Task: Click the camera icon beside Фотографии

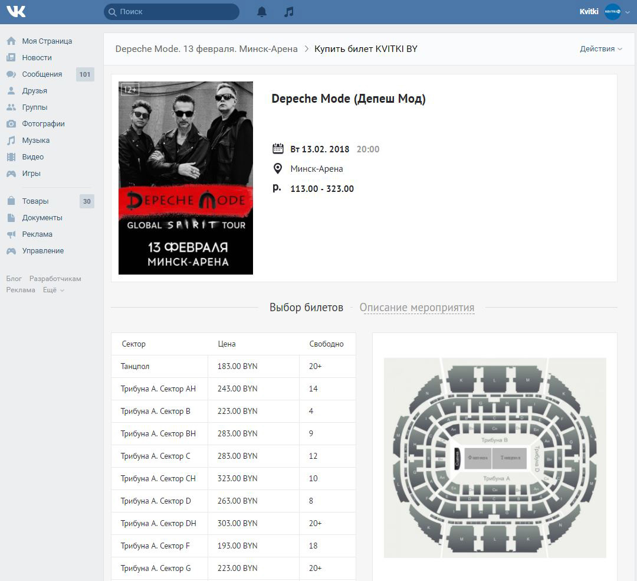Action: point(11,123)
